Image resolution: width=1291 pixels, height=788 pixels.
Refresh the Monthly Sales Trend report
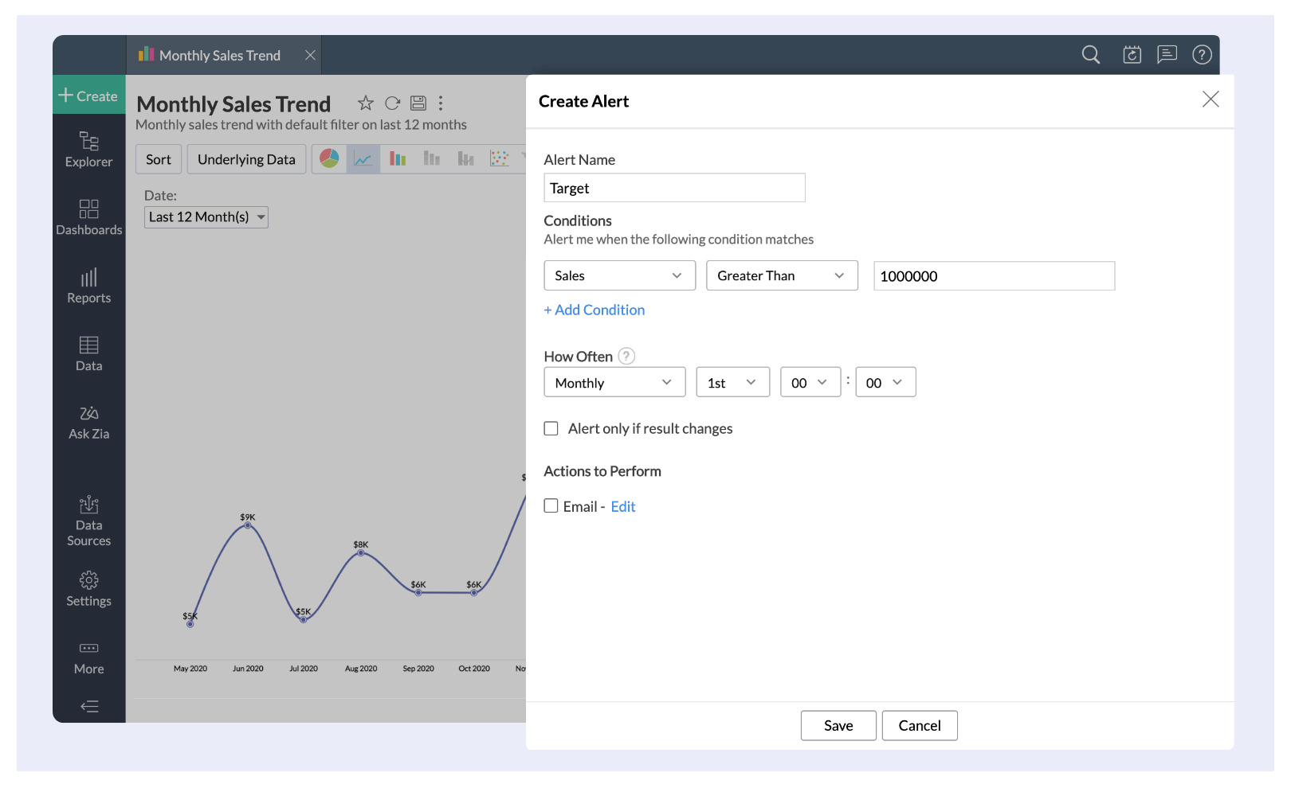tap(392, 103)
